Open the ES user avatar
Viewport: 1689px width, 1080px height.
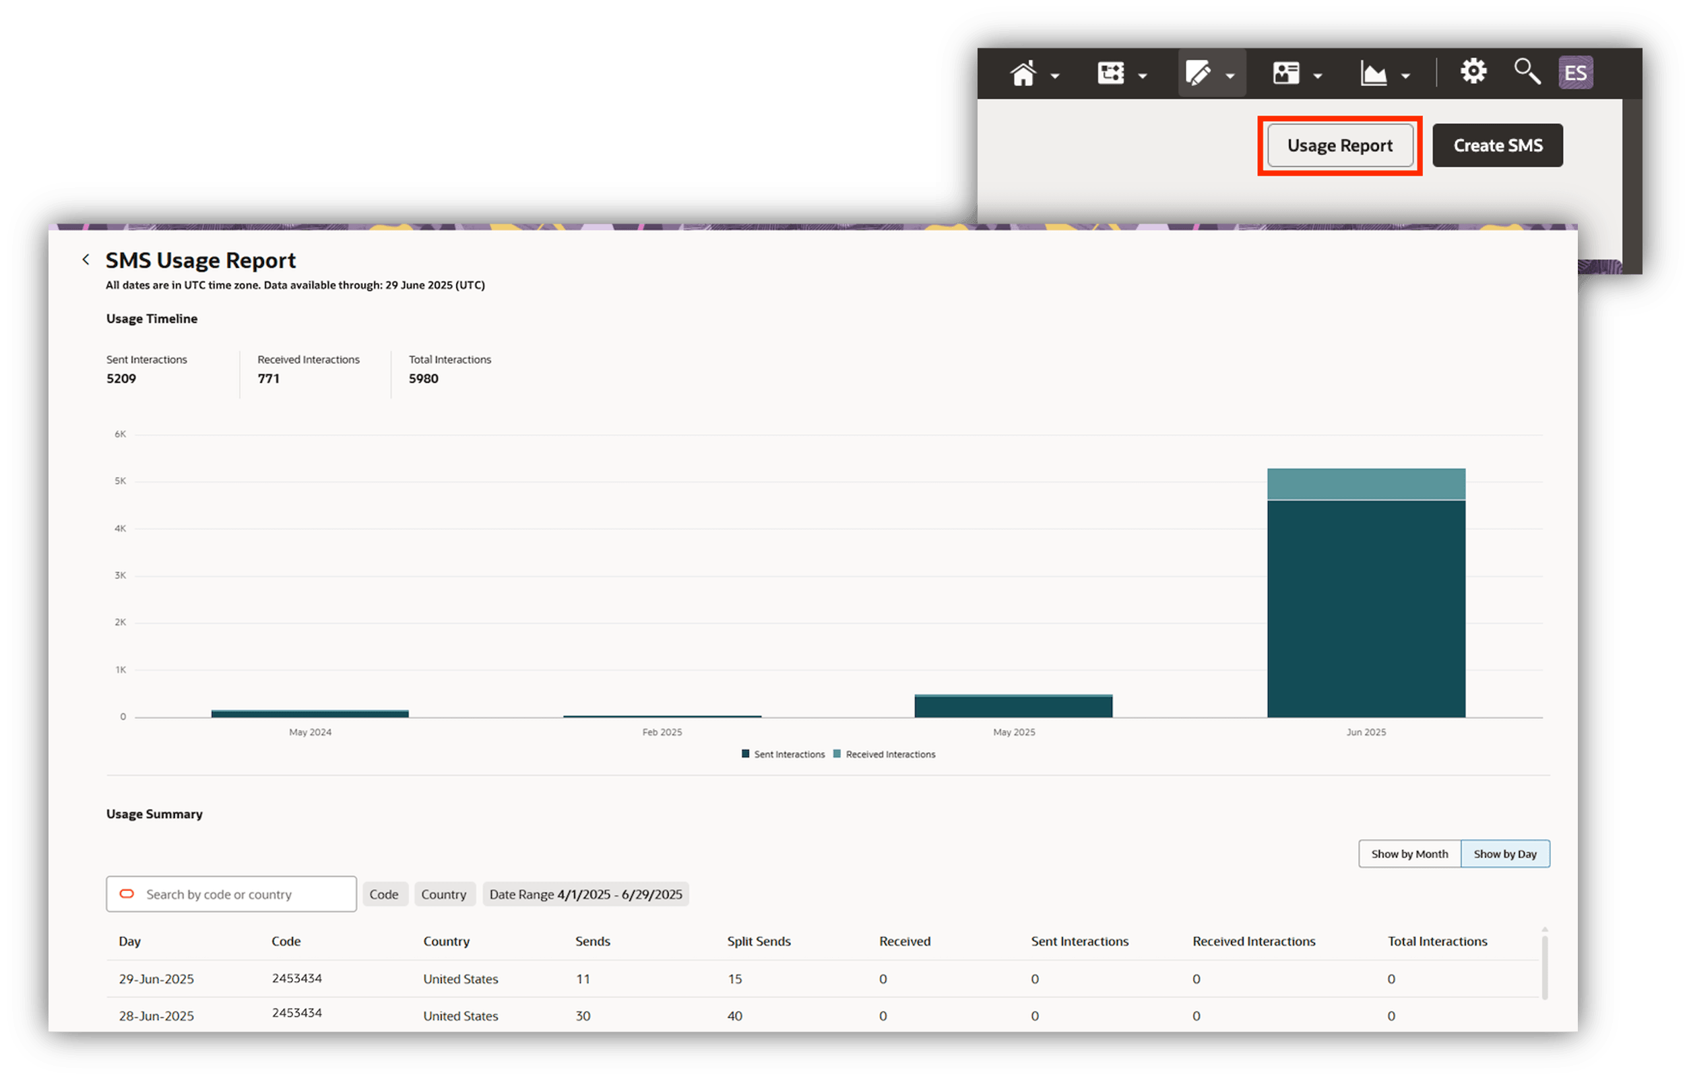(1575, 72)
